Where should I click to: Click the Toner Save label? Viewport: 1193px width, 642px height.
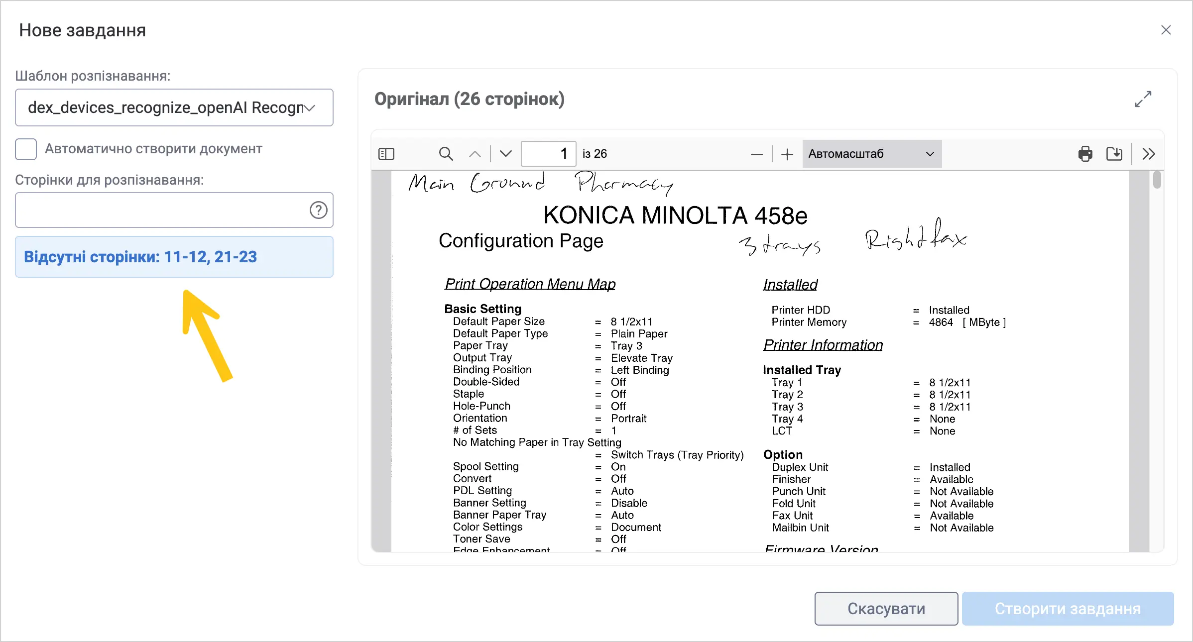(481, 539)
